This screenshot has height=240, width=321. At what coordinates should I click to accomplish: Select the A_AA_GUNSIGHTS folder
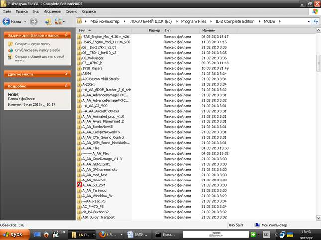(96, 164)
